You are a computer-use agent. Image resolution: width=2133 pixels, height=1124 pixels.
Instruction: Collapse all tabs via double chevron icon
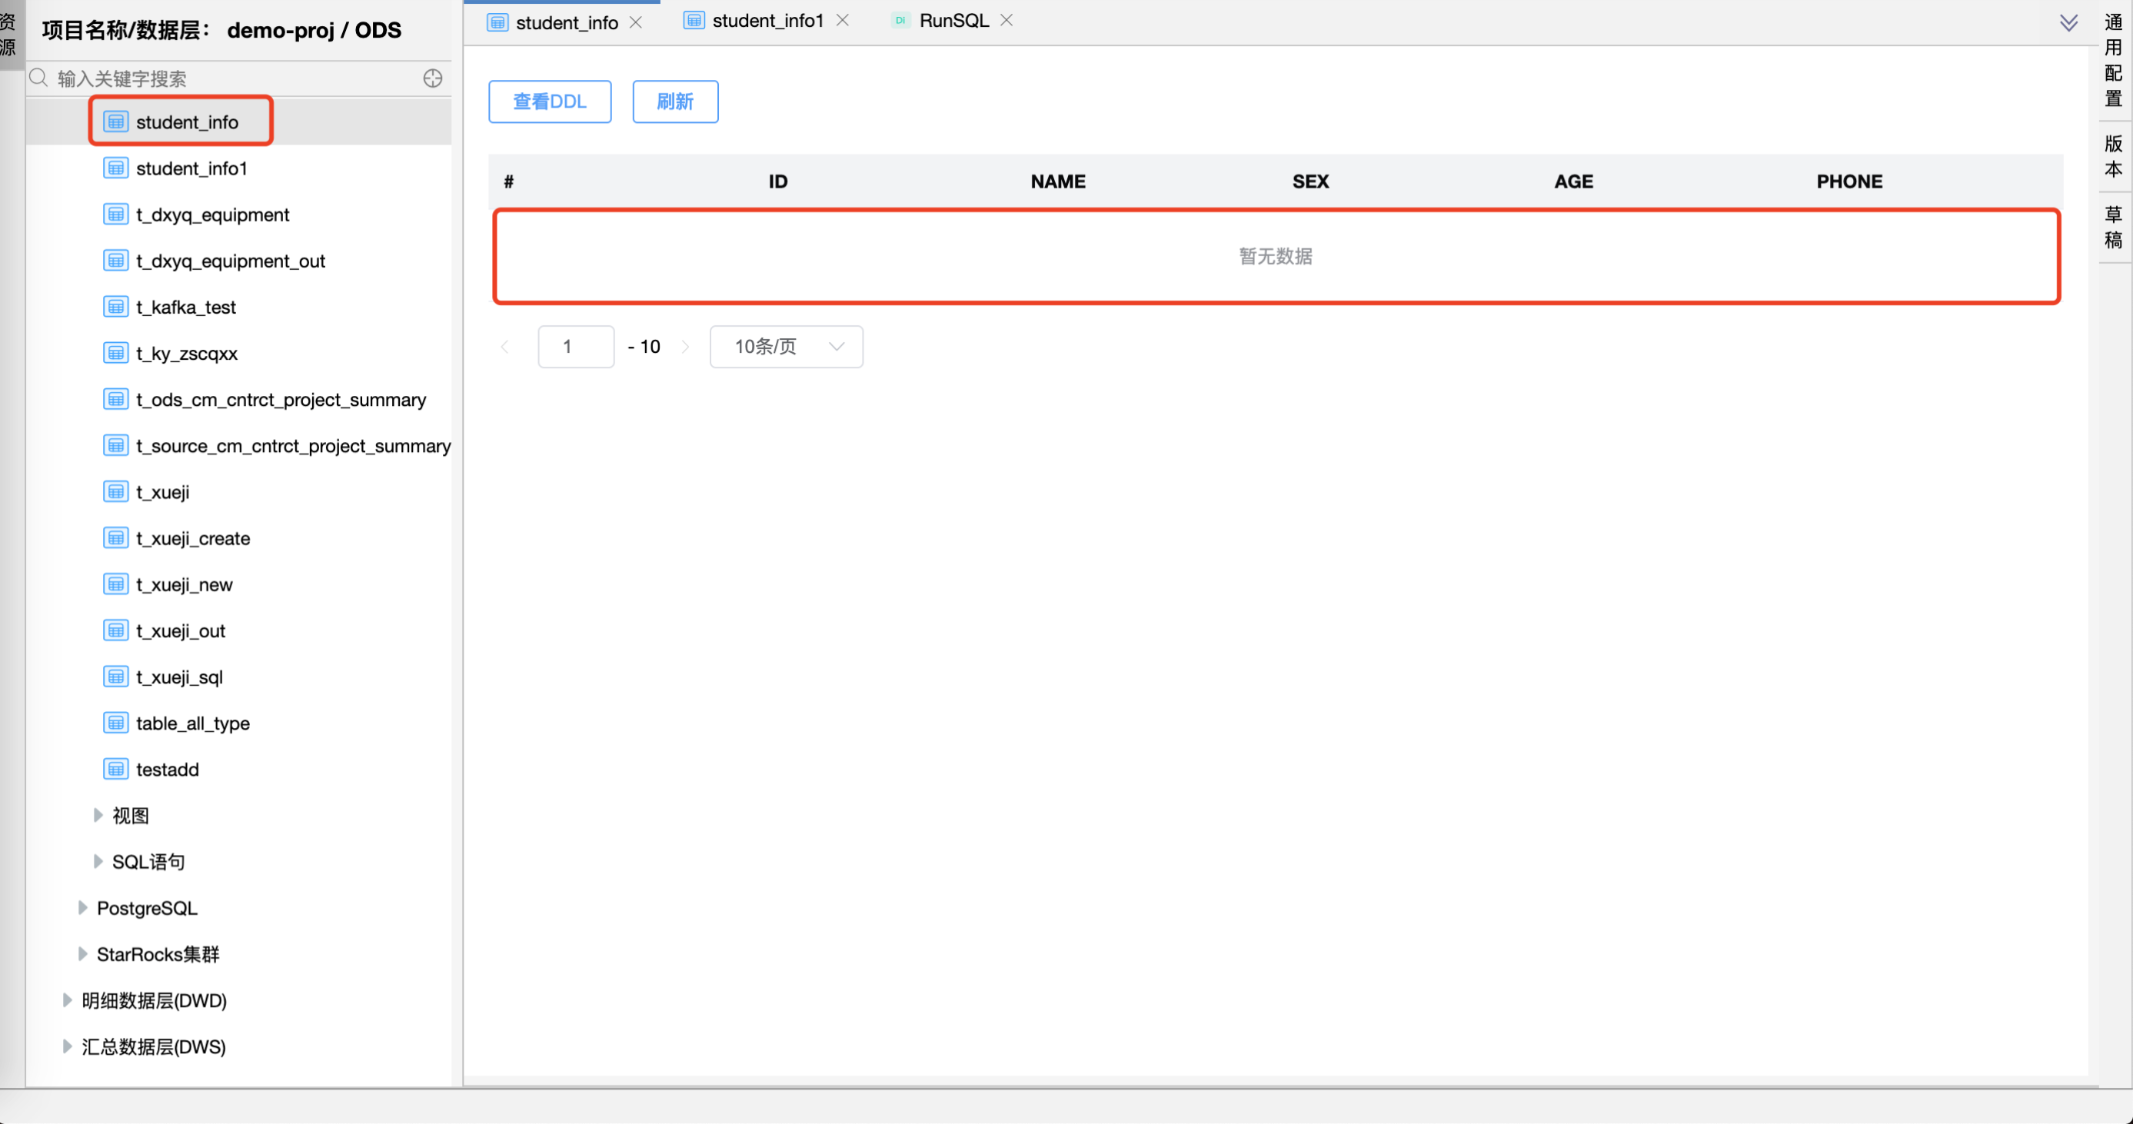tap(2068, 22)
